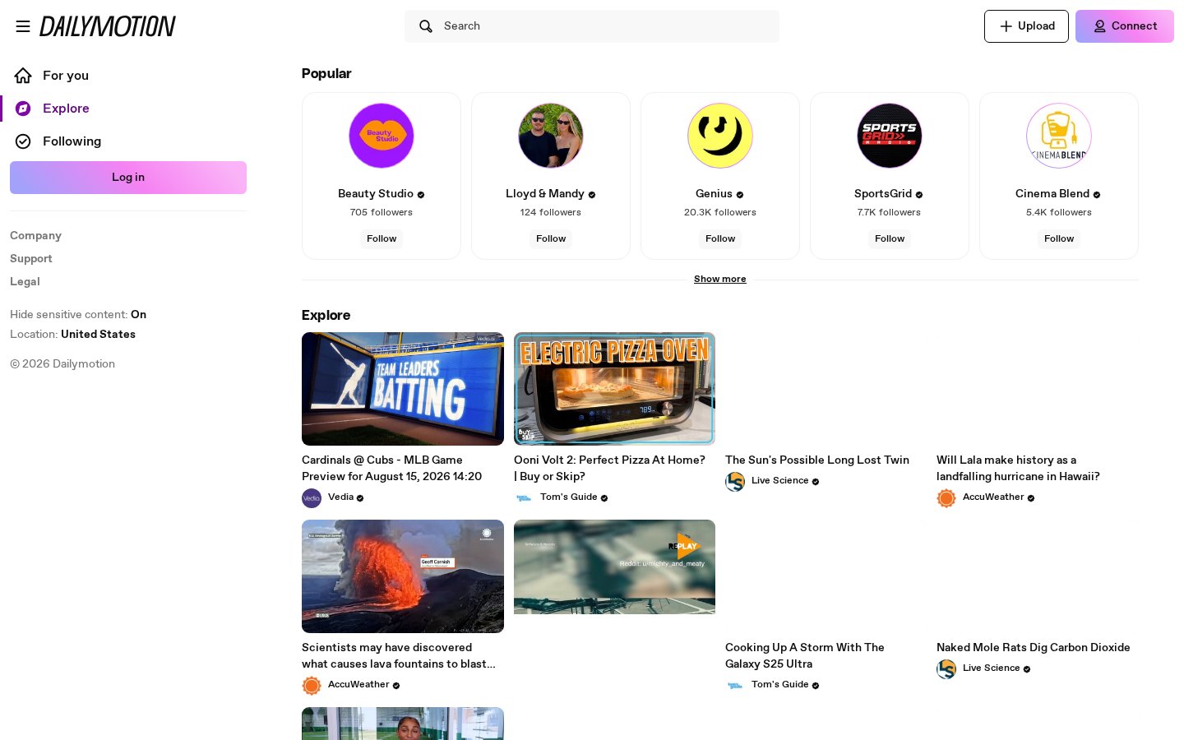
Task: Click Beauty Studio channel name
Action: (376, 194)
